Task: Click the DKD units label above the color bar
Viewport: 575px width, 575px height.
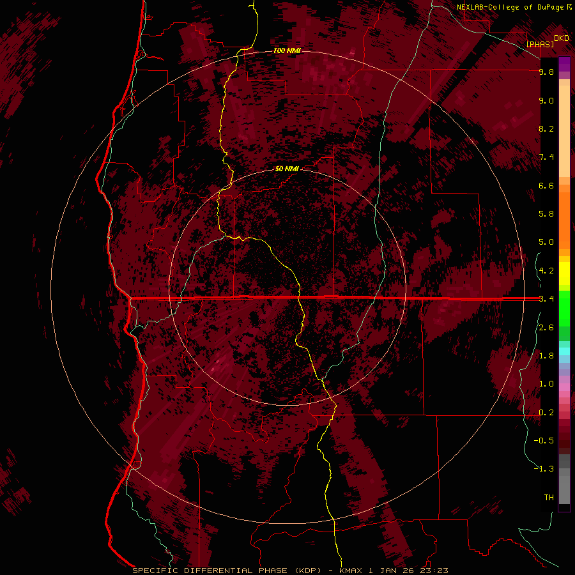Action: [x=562, y=38]
